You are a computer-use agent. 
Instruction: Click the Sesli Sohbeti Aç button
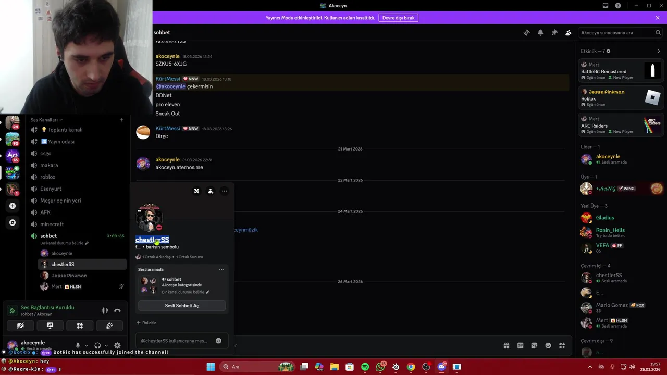pyautogui.click(x=182, y=306)
